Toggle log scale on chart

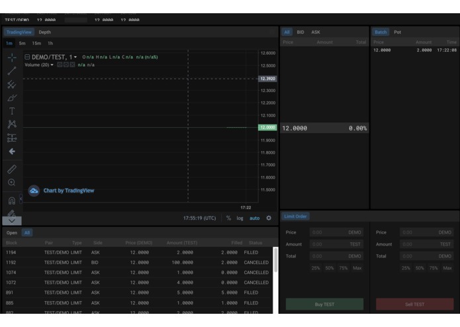[240, 218]
